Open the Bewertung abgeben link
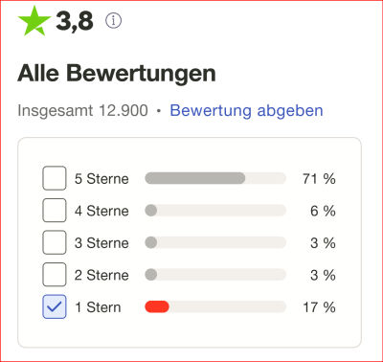The height and width of the screenshot is (362, 383). pyautogui.click(x=246, y=111)
